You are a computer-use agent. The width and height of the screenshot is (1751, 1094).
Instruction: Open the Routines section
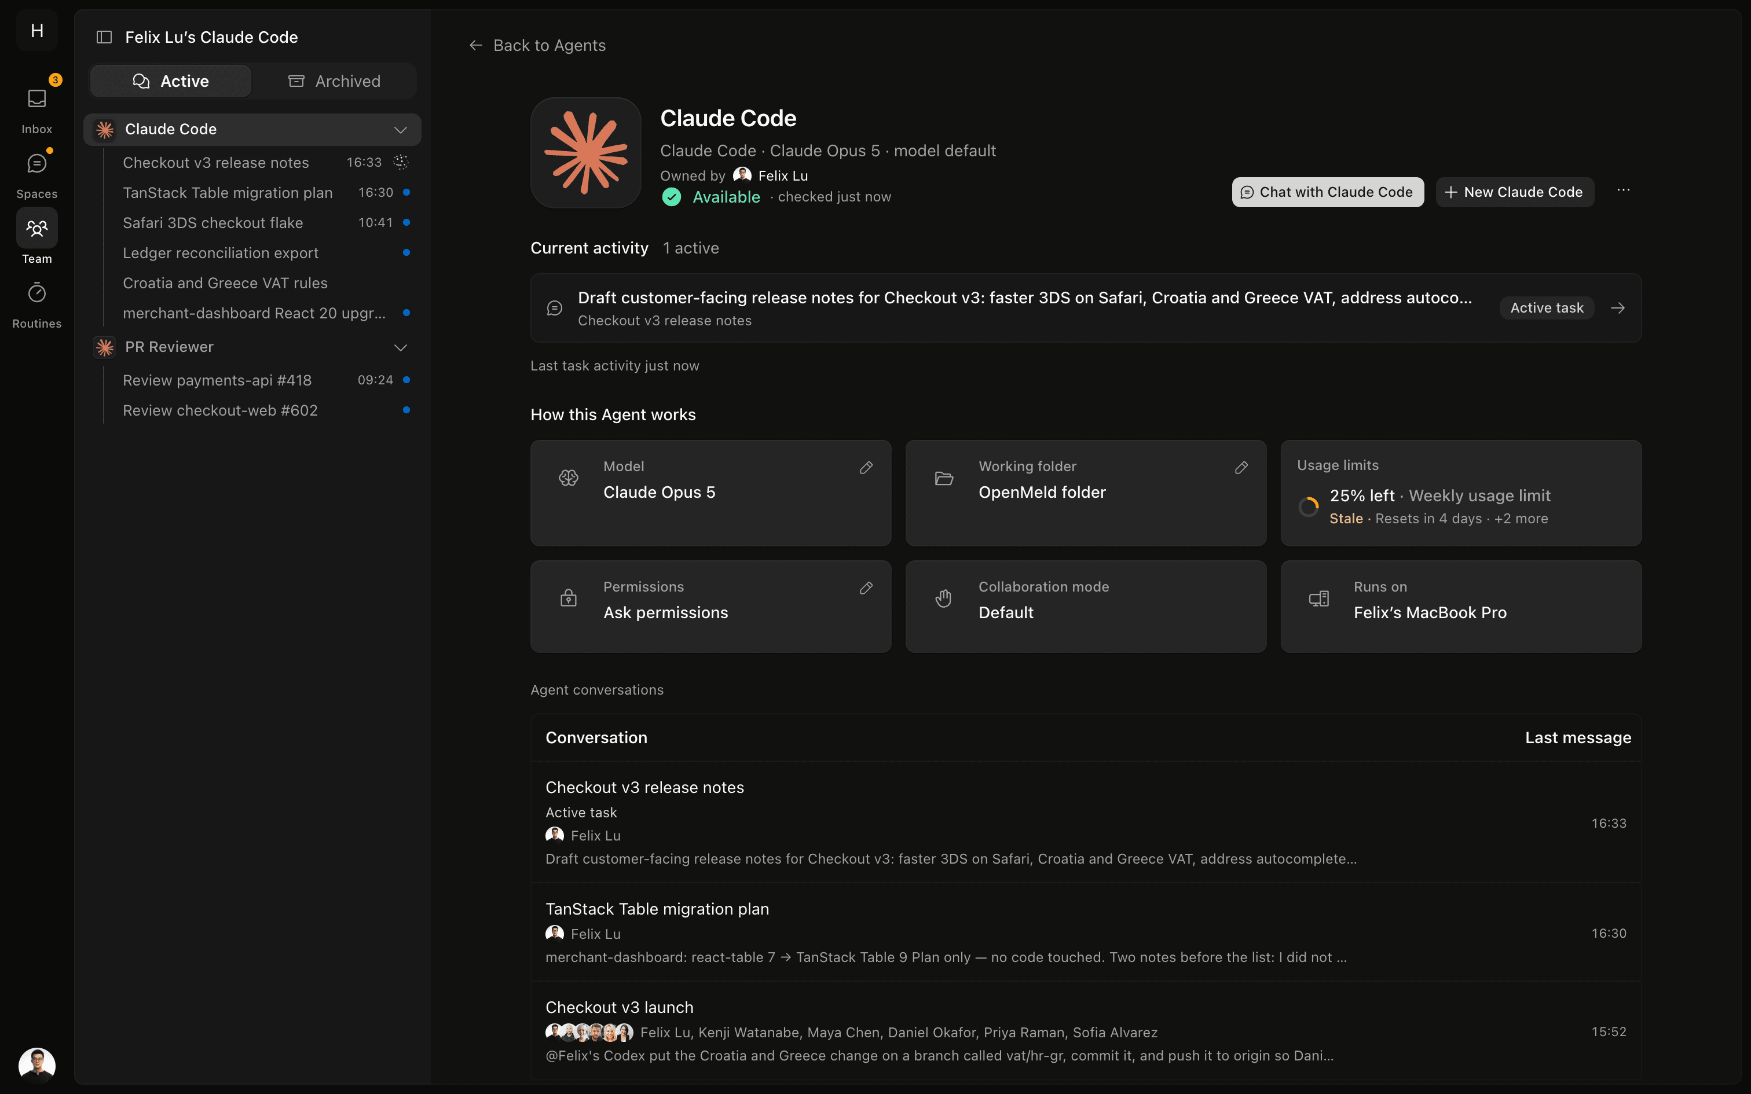(37, 304)
